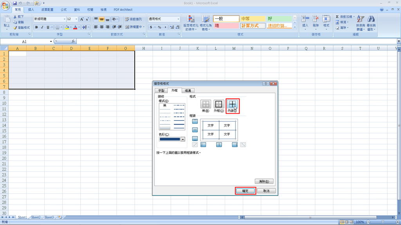Viewport: 401px width, 225px height.
Task: Expand the Name Box dropdown arrow
Action: click(x=51, y=41)
